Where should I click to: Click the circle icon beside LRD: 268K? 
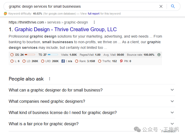click(43, 61)
